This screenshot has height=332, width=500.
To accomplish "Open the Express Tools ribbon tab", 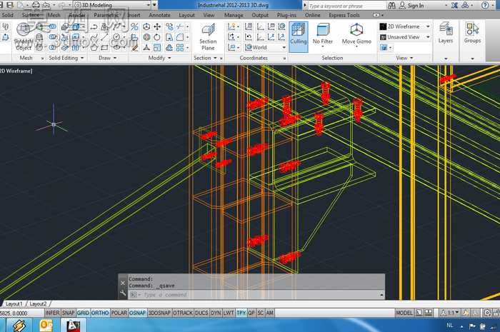I will (344, 15).
